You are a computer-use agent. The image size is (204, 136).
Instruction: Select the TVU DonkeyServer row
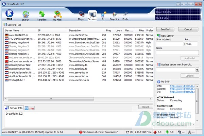[x=79, y=39]
